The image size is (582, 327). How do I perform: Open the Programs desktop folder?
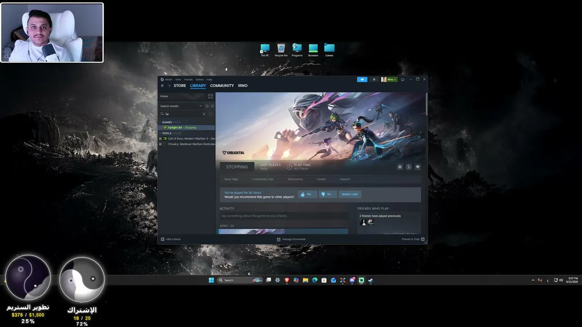pyautogui.click(x=297, y=50)
